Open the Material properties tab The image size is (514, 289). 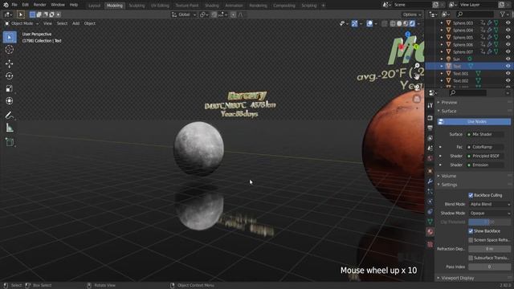tap(430, 232)
